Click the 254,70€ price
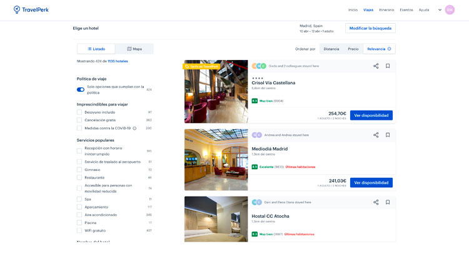This screenshot has height=259, width=469. pos(337,114)
